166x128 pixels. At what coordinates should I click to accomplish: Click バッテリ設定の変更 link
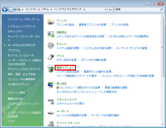click(68, 72)
